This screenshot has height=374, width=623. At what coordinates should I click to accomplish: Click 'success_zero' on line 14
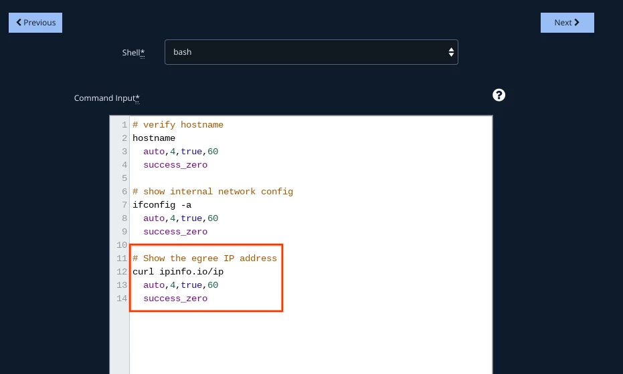click(175, 299)
